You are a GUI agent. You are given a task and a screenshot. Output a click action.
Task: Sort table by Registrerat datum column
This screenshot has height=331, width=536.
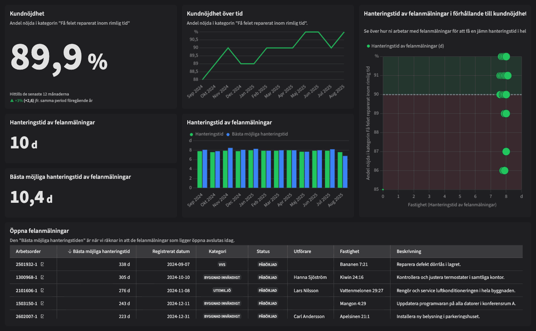171,251
